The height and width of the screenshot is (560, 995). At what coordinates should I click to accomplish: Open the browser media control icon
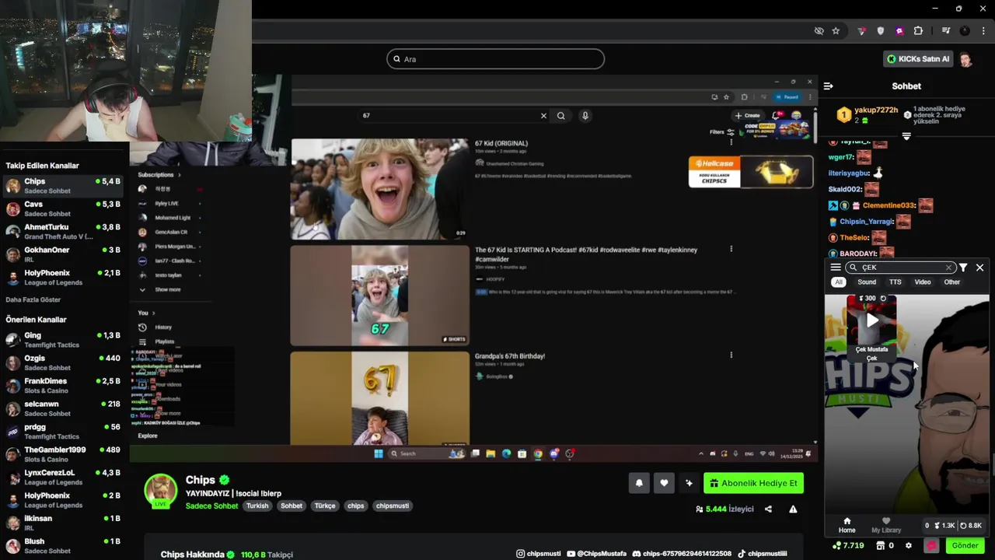click(946, 31)
